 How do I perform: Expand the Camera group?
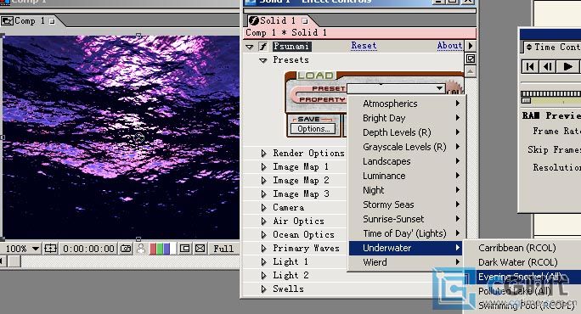263,208
